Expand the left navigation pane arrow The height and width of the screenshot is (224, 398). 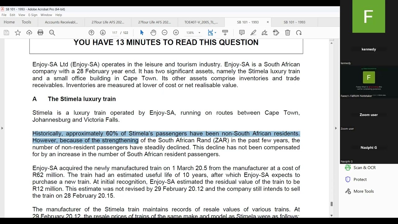tap(2, 128)
